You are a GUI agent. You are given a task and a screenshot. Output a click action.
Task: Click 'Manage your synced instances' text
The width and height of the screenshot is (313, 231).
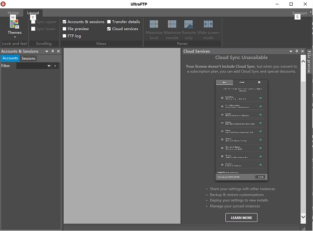[235, 206]
